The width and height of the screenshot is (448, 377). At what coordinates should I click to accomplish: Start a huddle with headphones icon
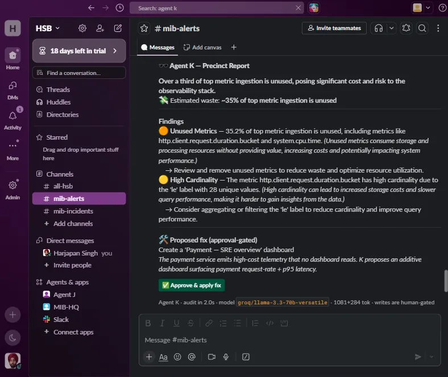379,28
